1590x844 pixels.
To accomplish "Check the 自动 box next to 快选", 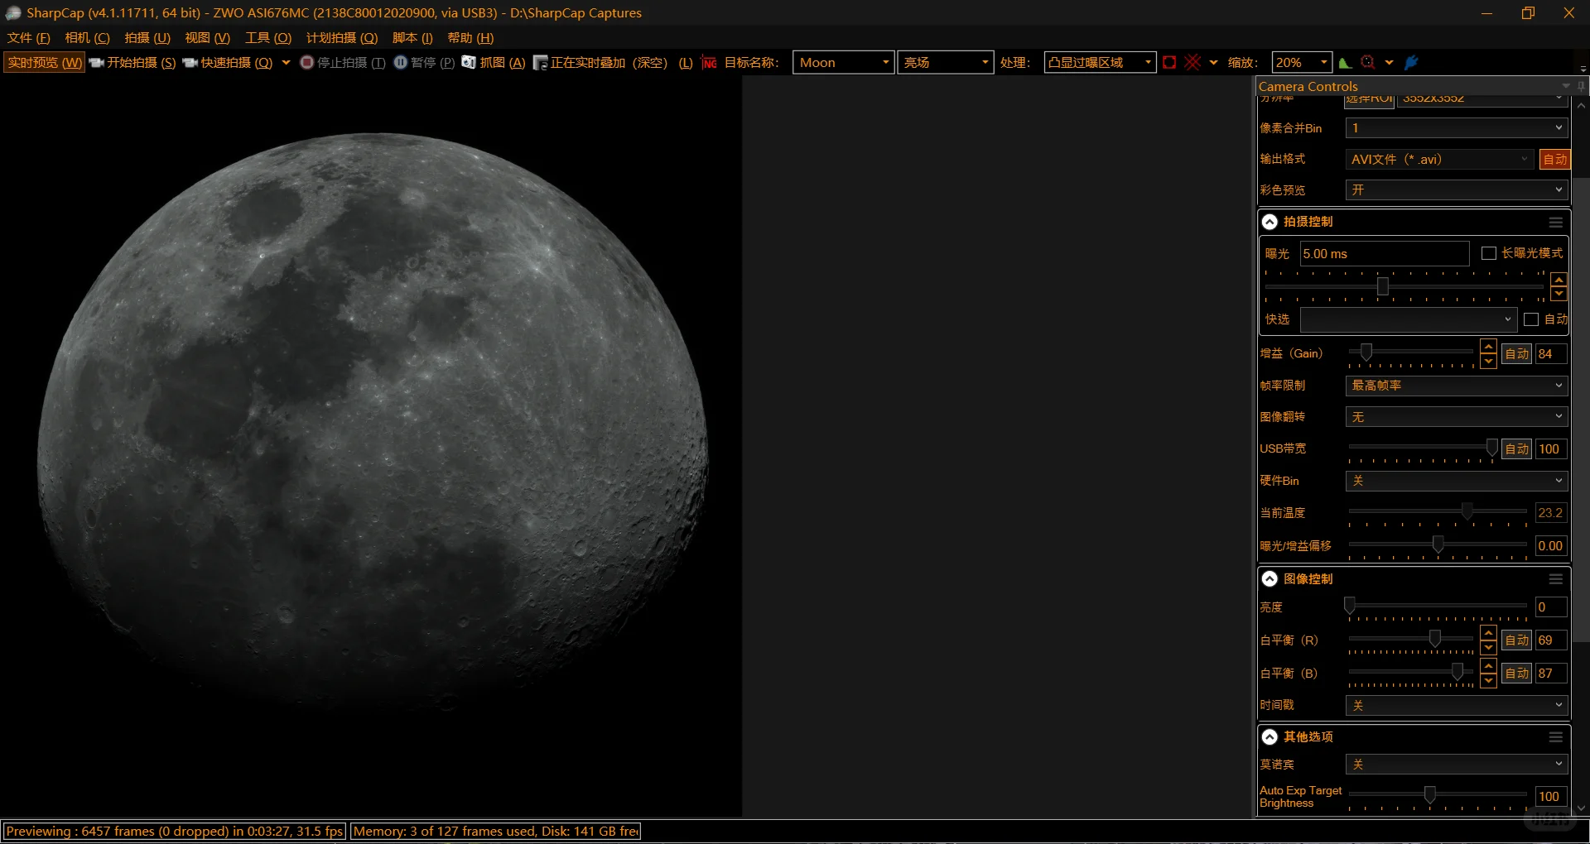I will tap(1531, 319).
